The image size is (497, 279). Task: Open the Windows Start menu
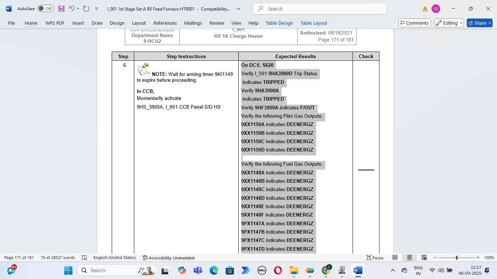point(68,270)
